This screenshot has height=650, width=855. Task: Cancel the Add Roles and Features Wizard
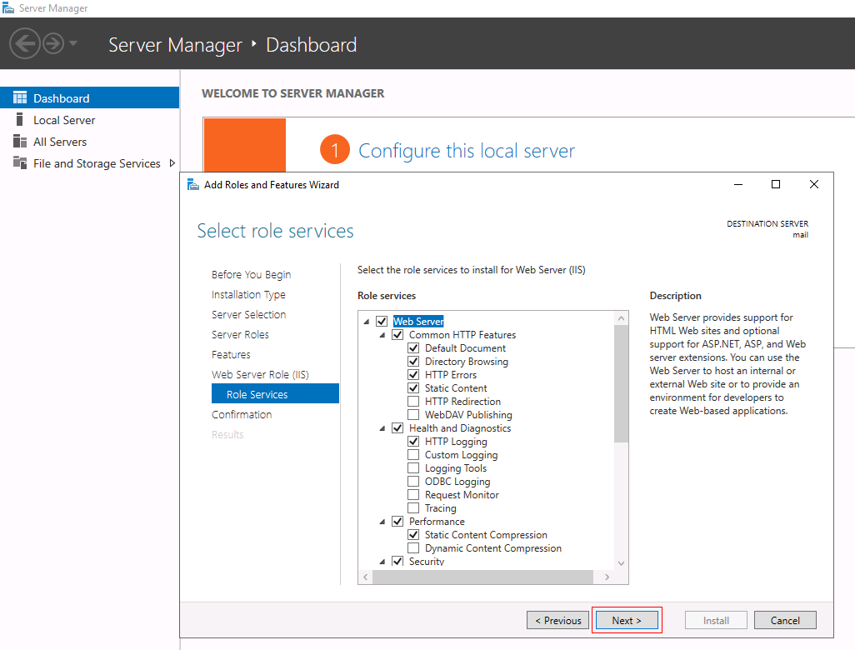coord(785,620)
